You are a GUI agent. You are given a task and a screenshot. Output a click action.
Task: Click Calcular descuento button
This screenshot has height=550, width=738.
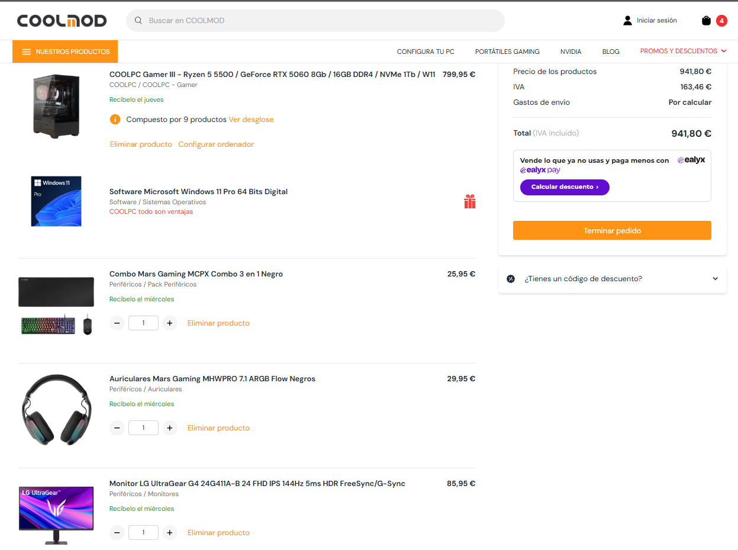[x=565, y=187]
